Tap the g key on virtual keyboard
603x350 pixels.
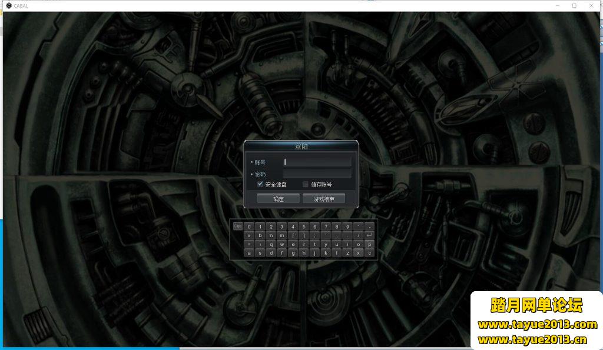tap(293, 253)
